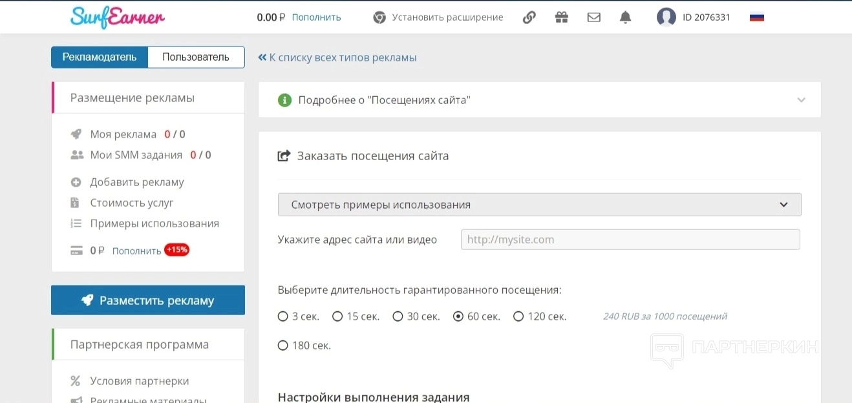Click ID 2076331 account label
The image size is (852, 403).
point(706,17)
